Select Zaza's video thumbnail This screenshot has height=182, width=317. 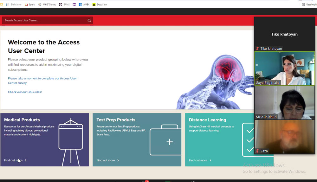coord(284,137)
